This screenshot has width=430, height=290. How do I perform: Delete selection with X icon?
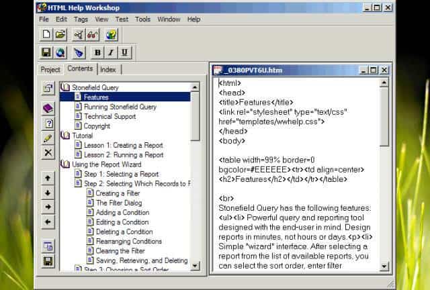pyautogui.click(x=48, y=152)
